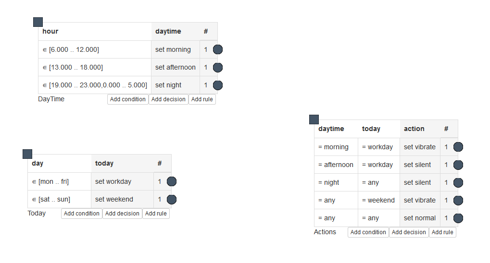
Task: Add a decision to the DayTime table
Action: tap(168, 99)
